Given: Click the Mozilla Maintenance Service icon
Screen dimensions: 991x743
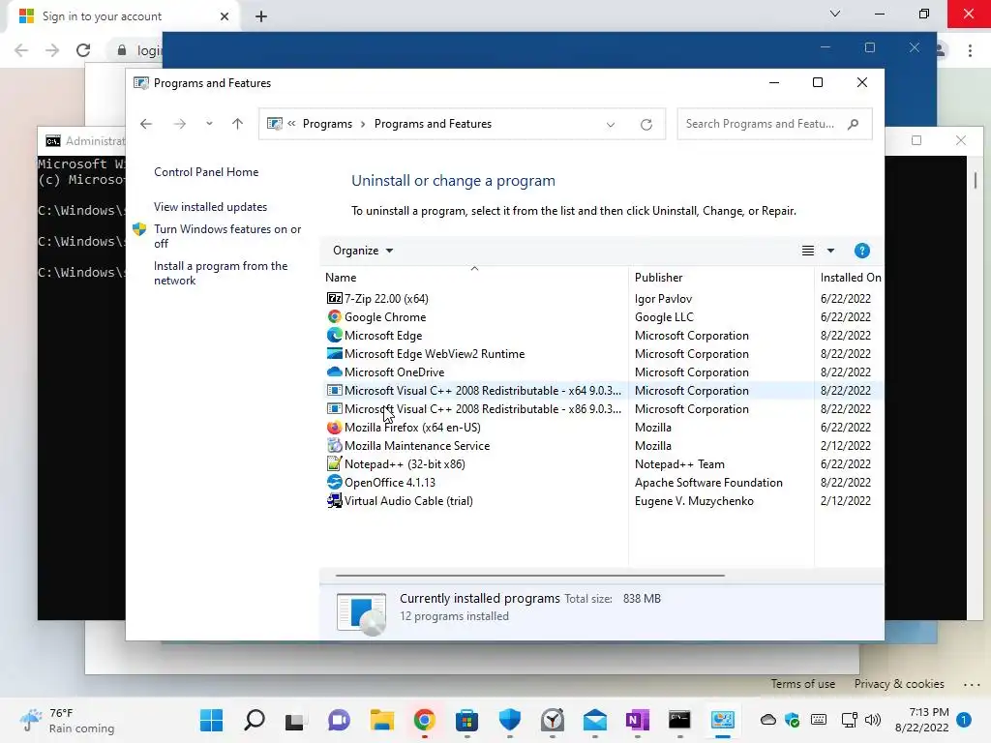Looking at the screenshot, I should click(334, 445).
